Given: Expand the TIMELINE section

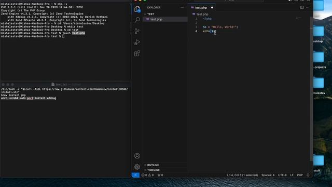Looking at the screenshot, I should pyautogui.click(x=165, y=170).
